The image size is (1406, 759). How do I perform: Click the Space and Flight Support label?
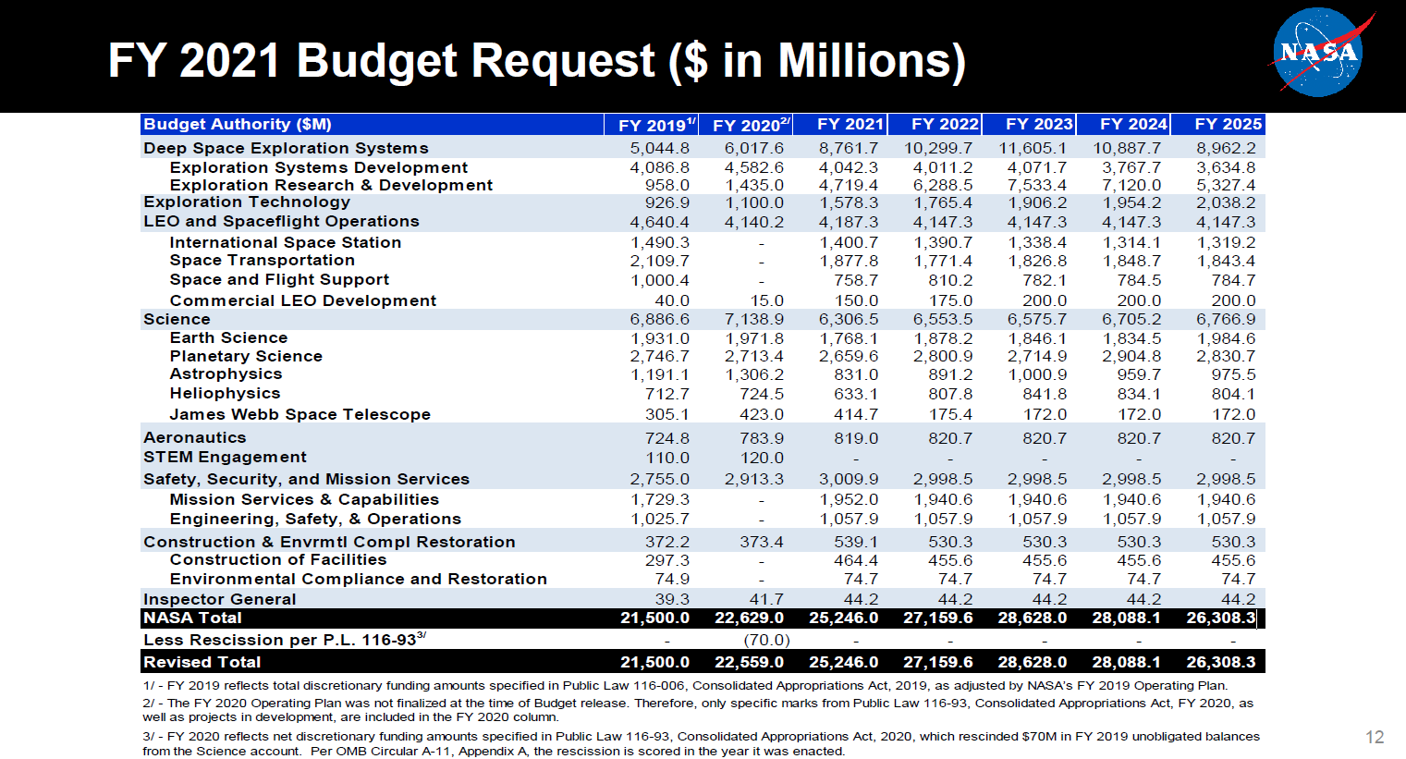(279, 279)
